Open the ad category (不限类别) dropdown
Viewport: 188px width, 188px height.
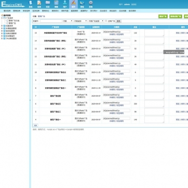tap(80, 21)
